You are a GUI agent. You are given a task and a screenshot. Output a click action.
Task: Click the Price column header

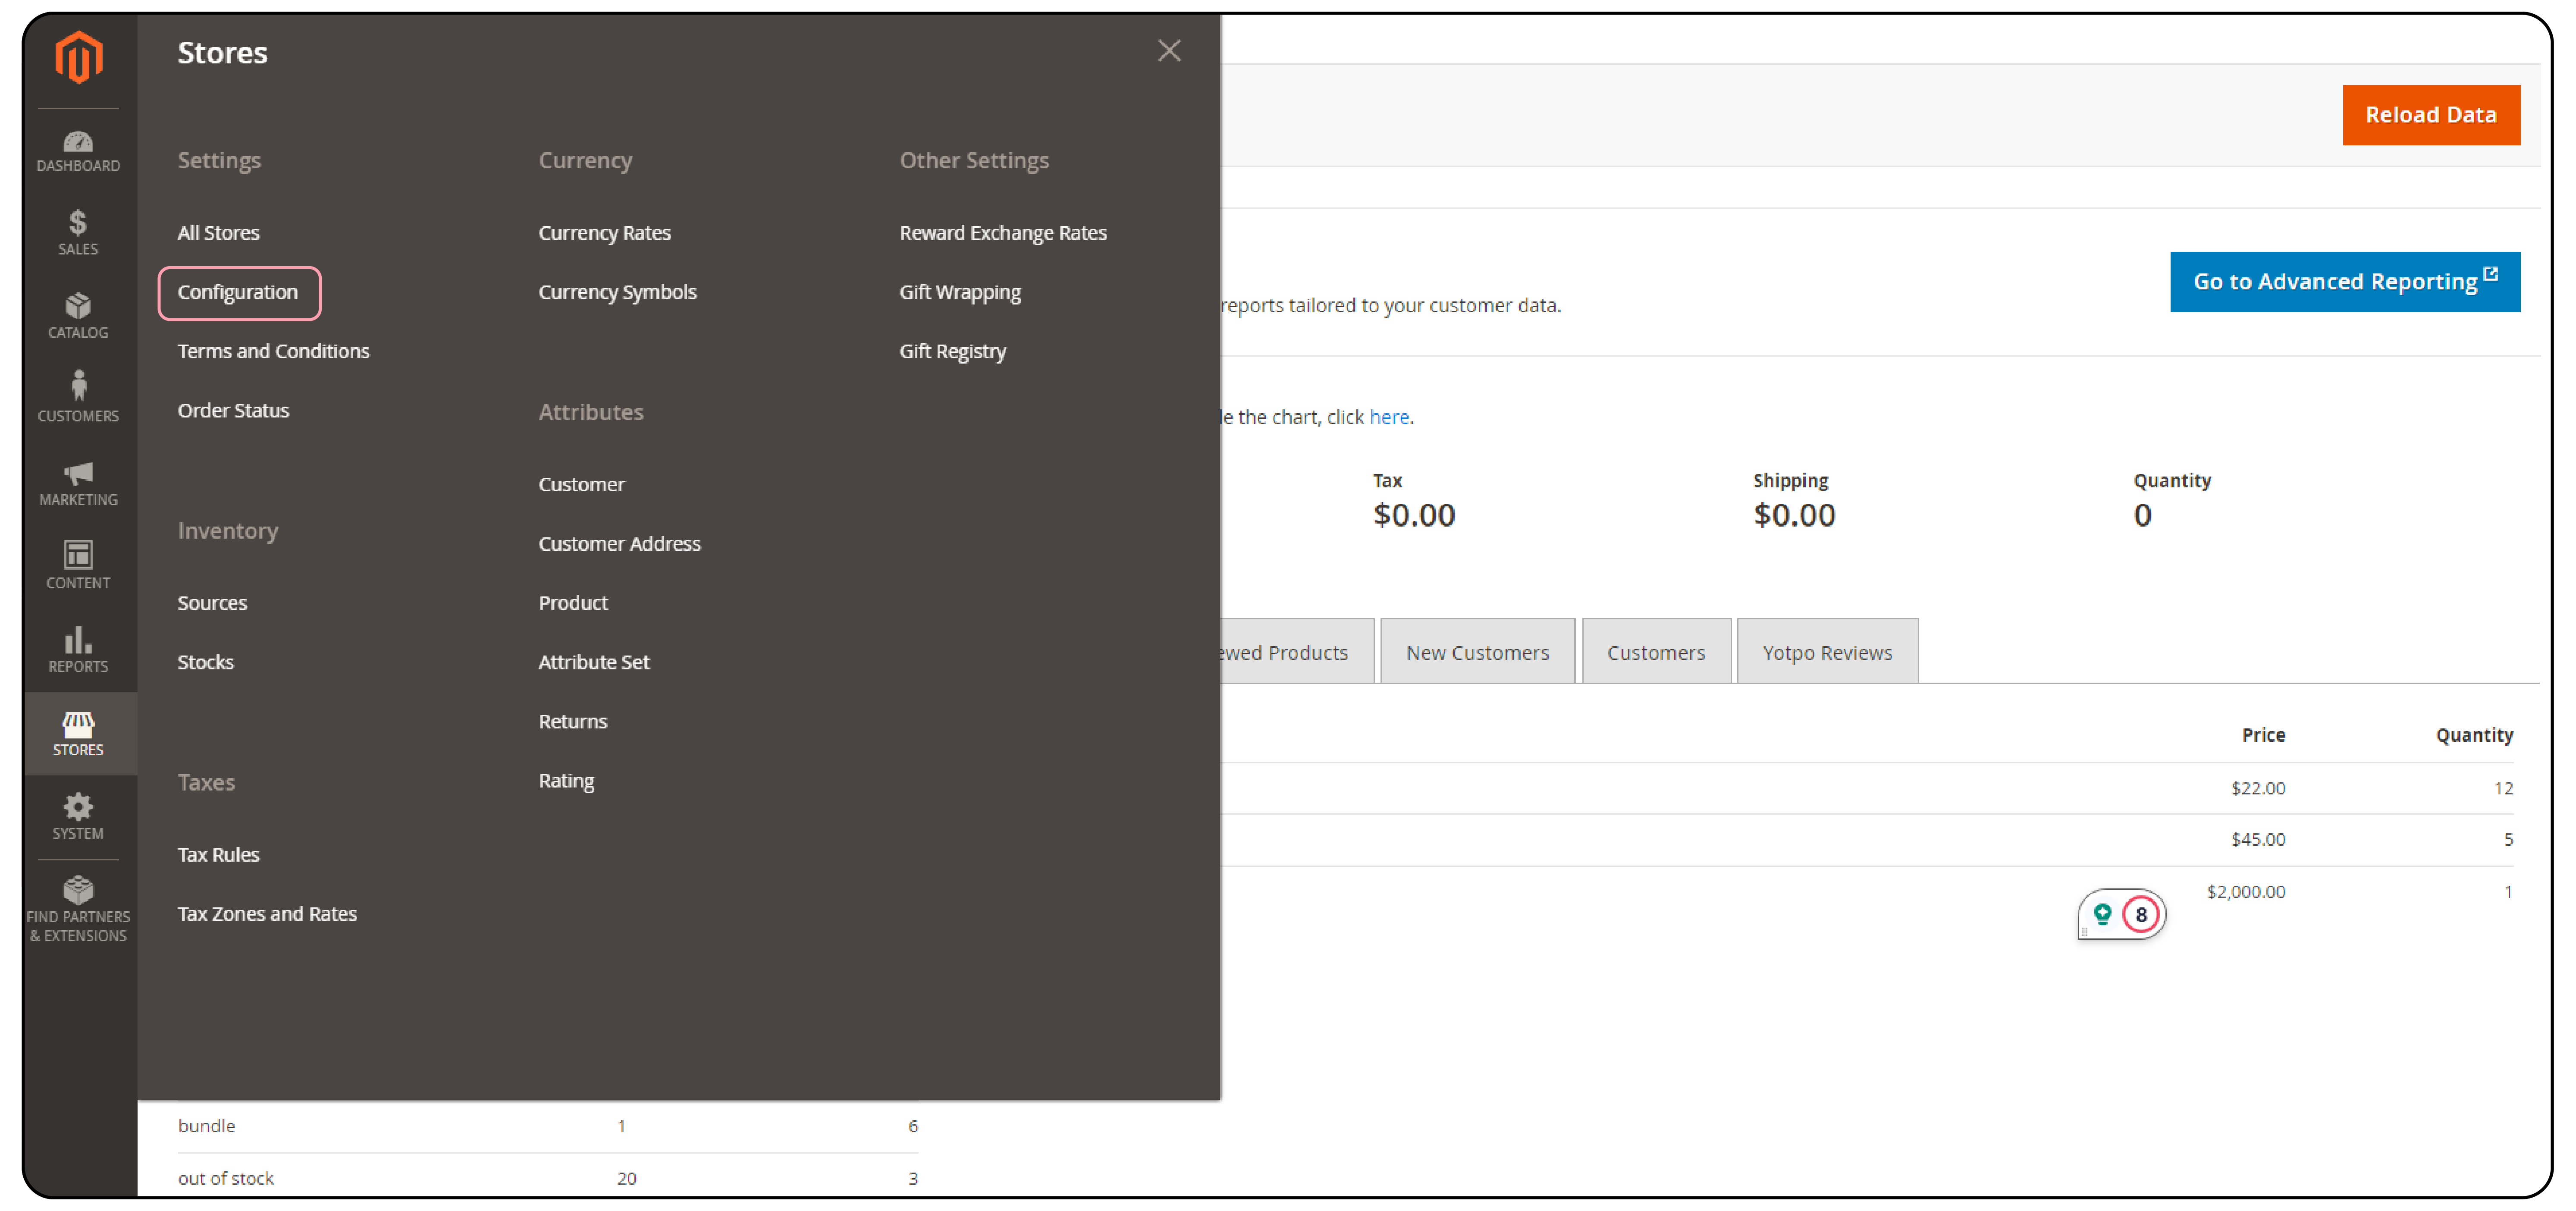tap(2262, 735)
